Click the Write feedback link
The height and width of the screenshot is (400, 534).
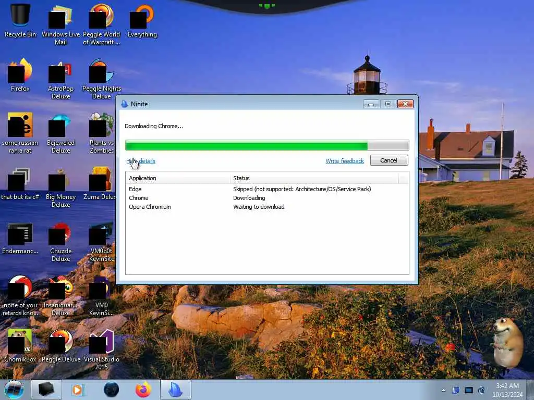click(345, 161)
